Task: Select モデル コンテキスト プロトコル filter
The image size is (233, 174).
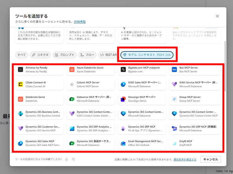Action: pos(147,55)
